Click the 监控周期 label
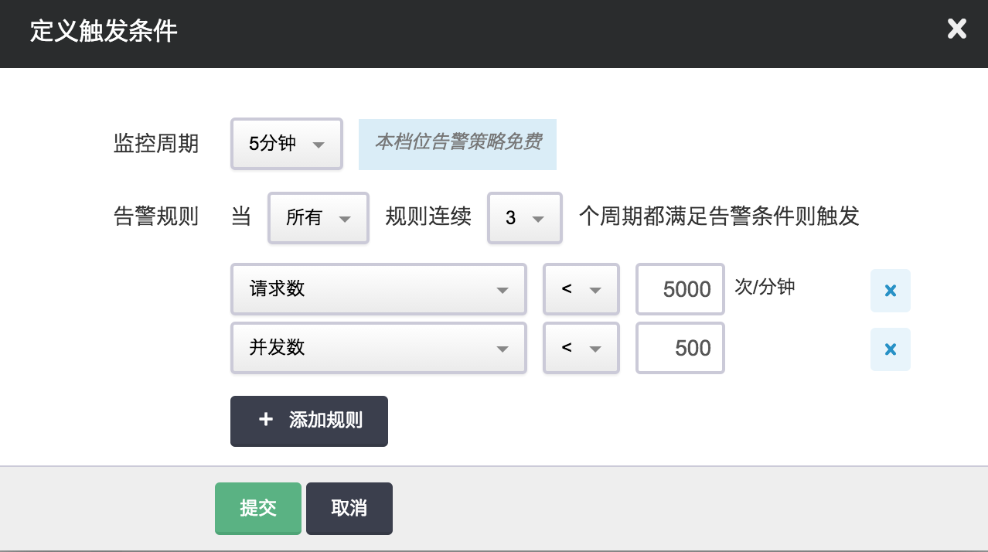 tap(156, 144)
